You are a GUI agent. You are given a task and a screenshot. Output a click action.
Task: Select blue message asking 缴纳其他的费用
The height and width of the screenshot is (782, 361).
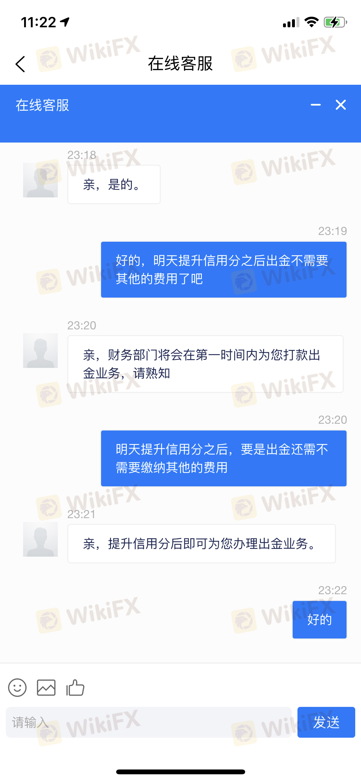tap(224, 458)
